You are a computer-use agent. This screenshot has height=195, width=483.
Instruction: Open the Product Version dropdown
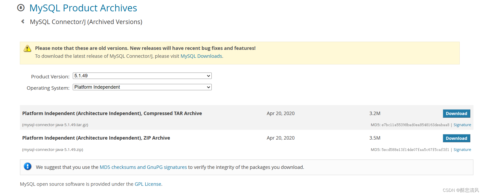pos(142,76)
